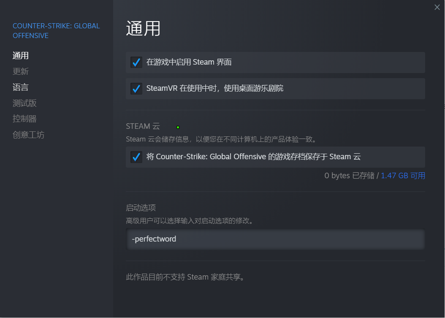Screen dimensions: 445x318
Task: Click the Steam 云 game save option label
Action: (253, 157)
